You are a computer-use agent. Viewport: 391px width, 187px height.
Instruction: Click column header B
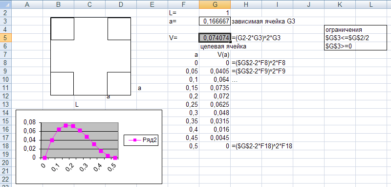pyautogui.click(x=59, y=4)
